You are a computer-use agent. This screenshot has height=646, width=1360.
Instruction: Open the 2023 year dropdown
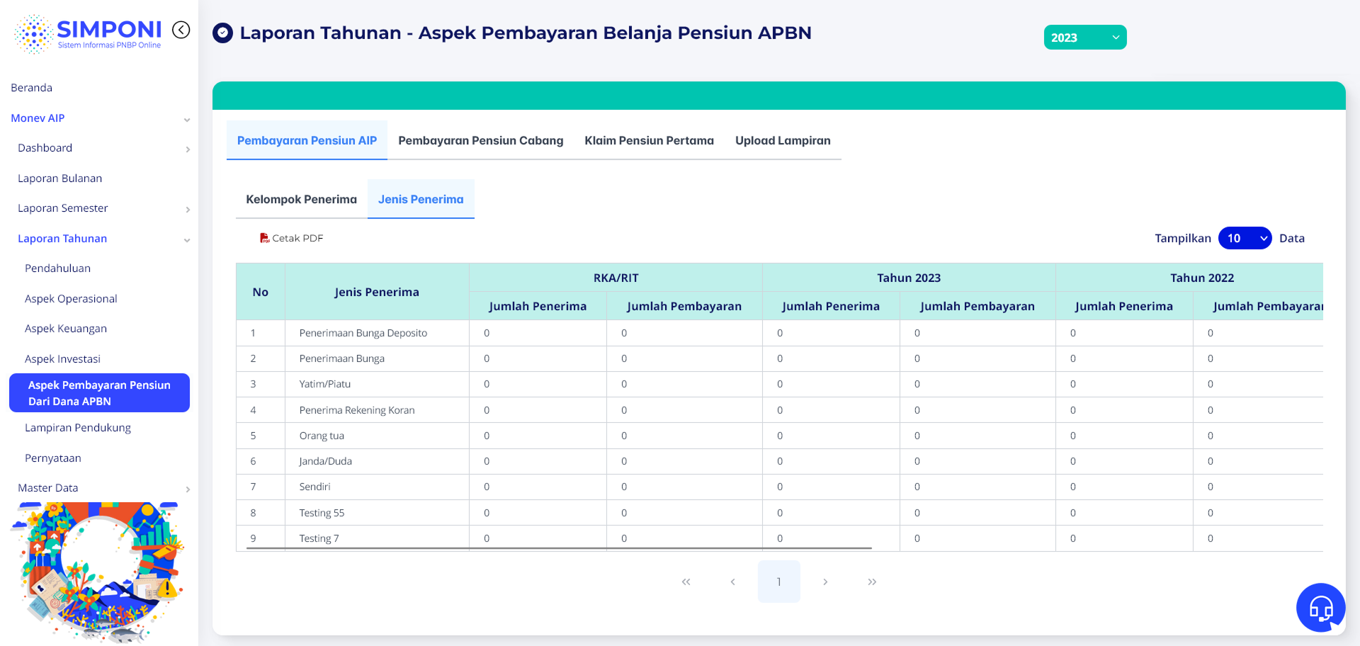pos(1085,38)
